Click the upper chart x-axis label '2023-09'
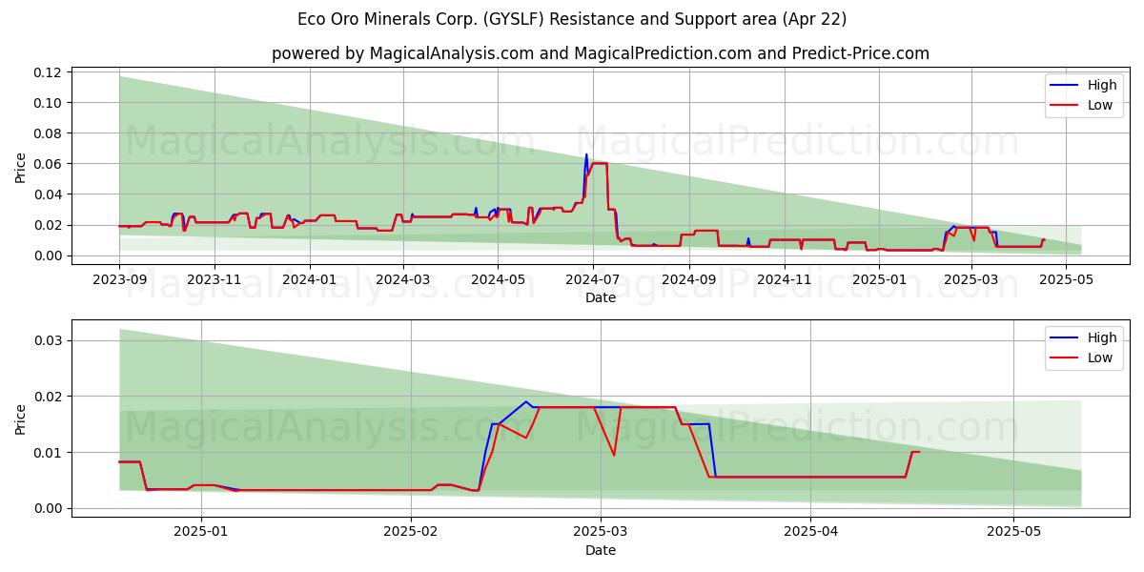This screenshot has width=1144, height=572. coord(119,279)
